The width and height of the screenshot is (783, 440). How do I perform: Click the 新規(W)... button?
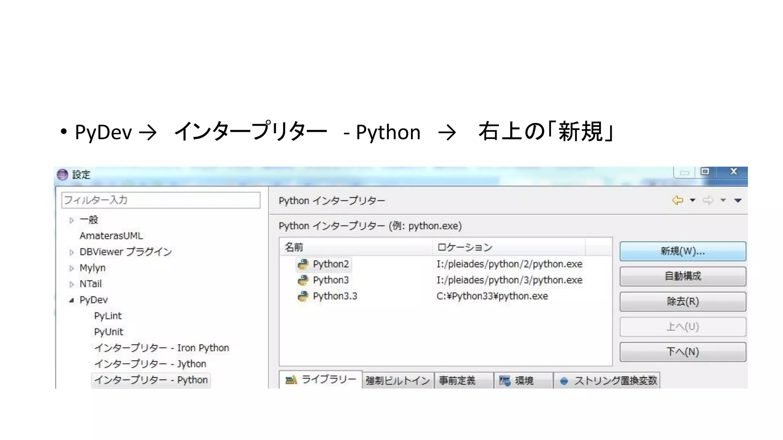click(x=683, y=251)
